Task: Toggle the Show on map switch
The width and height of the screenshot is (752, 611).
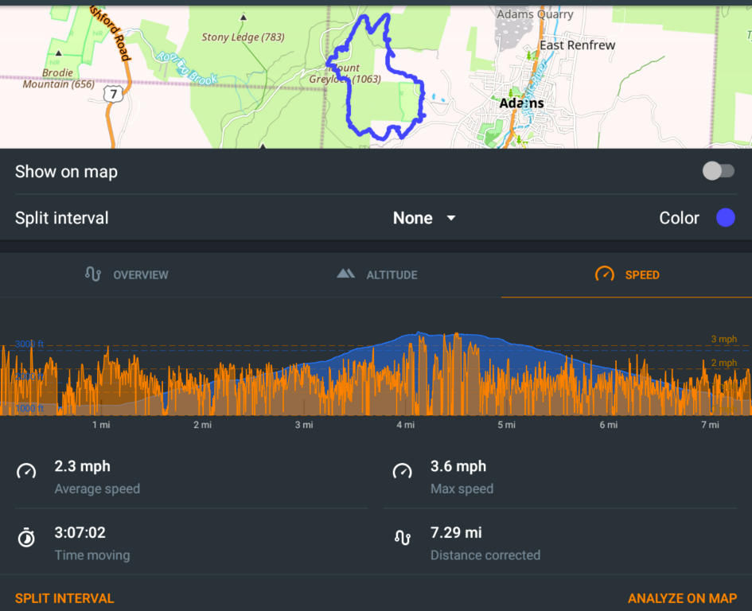Action: 718,171
